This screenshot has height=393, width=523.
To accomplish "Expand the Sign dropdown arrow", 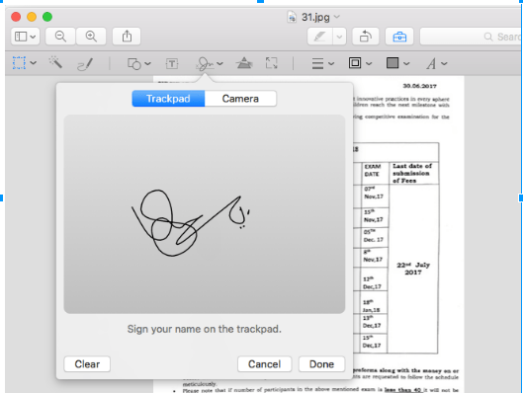I will (x=219, y=63).
